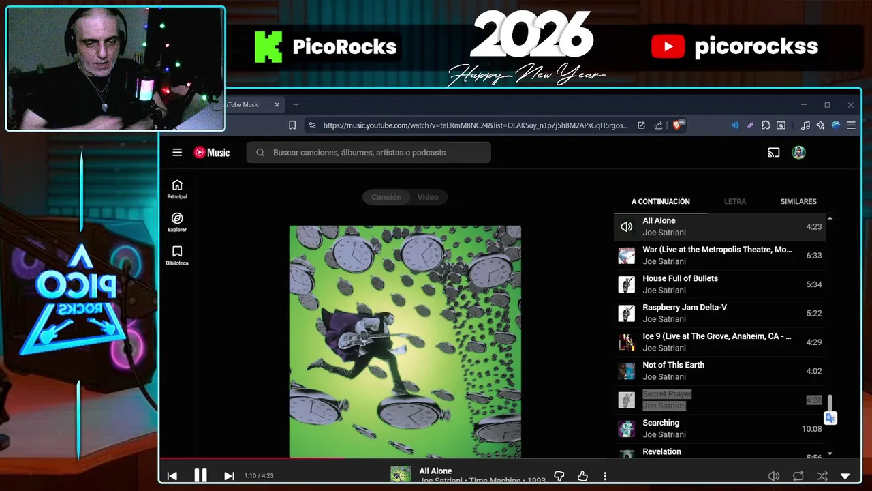Play Ice 9 (Live at The Grove)

tap(720, 342)
